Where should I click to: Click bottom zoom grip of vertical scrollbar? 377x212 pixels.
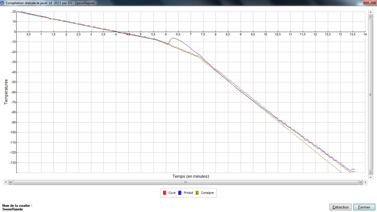[371, 173]
